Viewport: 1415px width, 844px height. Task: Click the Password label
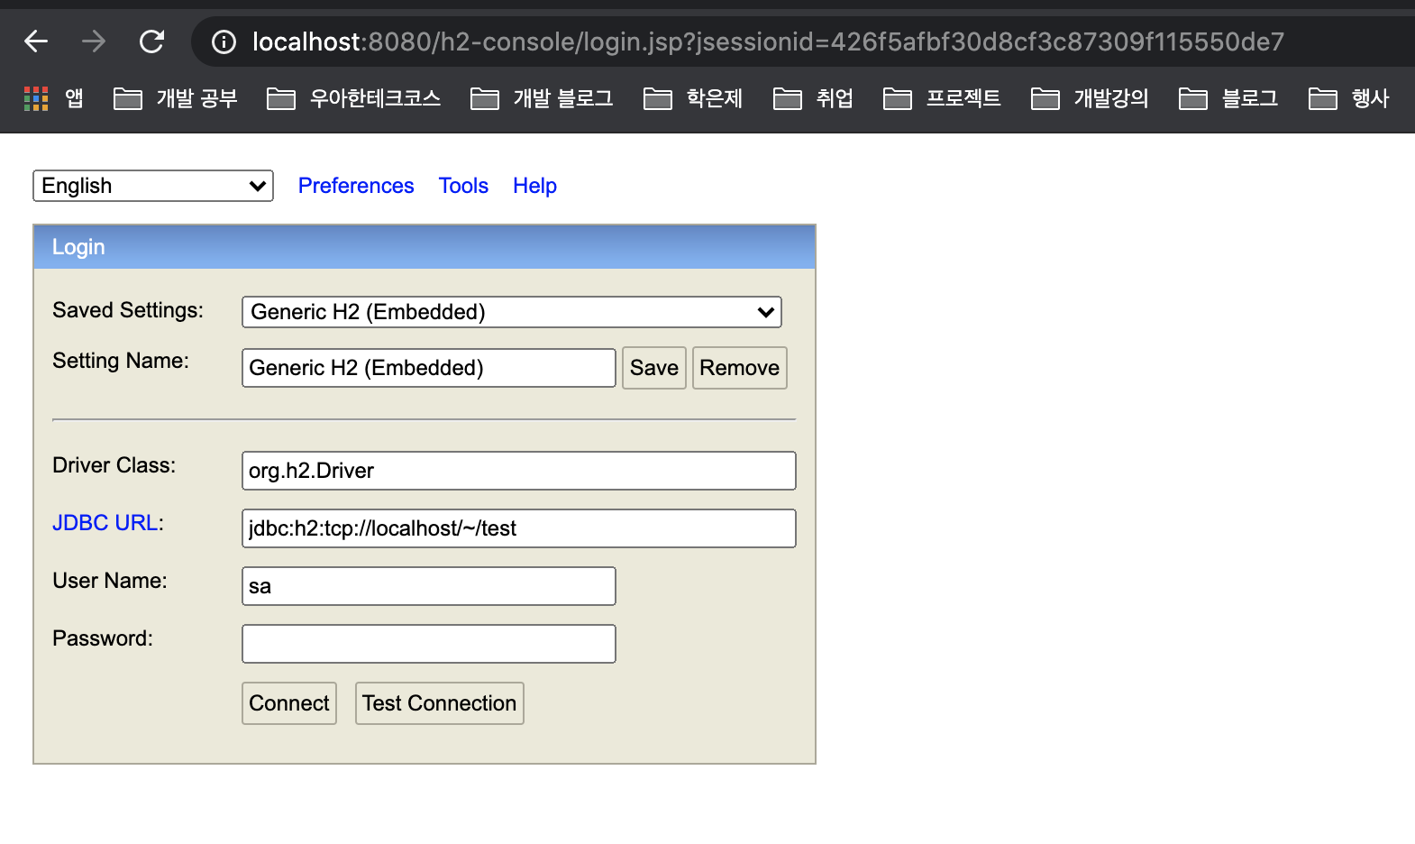pos(103,638)
